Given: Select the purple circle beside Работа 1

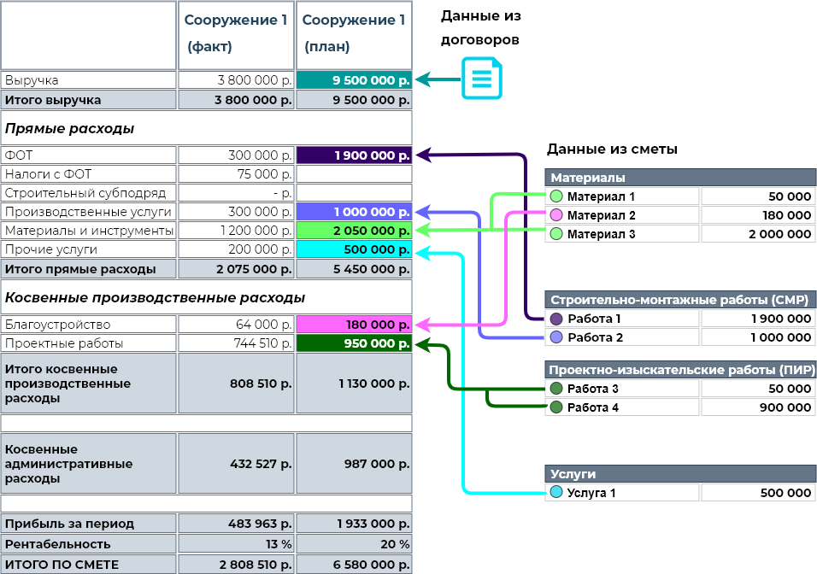Looking at the screenshot, I should point(556,319).
